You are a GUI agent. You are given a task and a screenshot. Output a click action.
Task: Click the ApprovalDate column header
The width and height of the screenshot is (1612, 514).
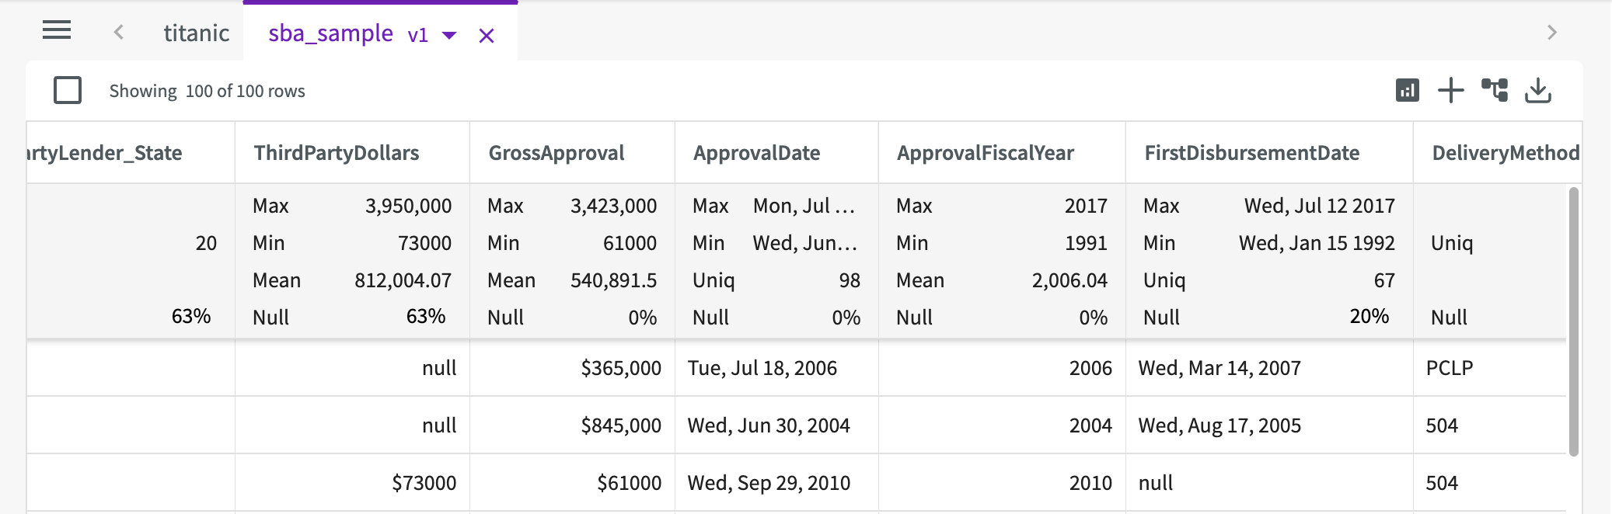756,153
